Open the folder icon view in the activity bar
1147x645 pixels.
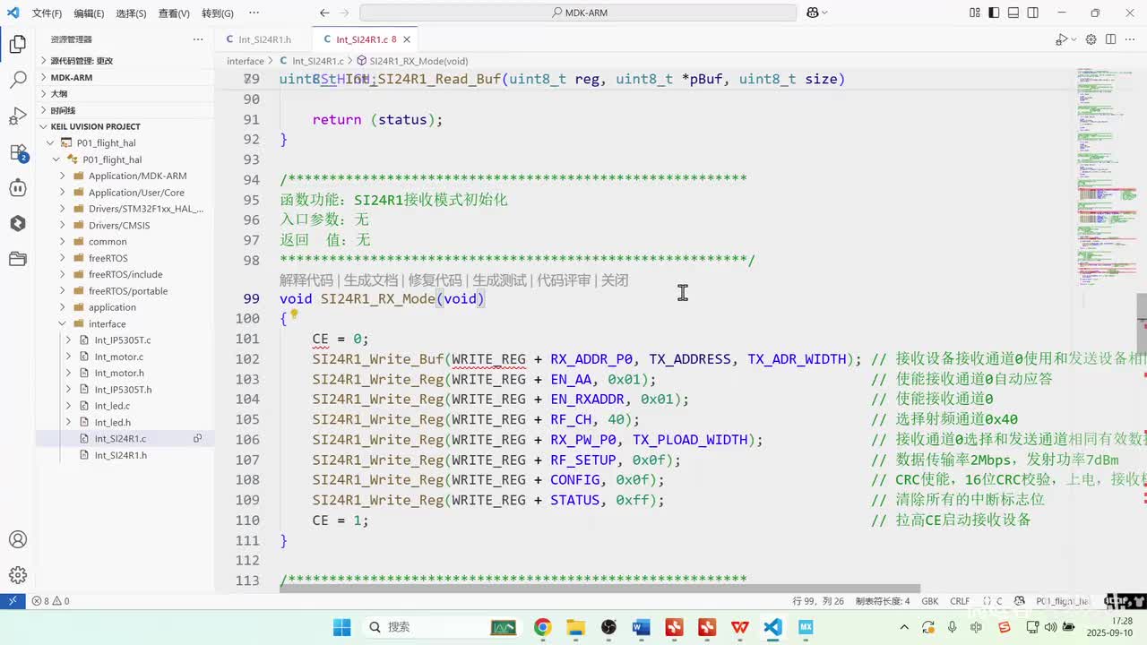tap(18, 260)
